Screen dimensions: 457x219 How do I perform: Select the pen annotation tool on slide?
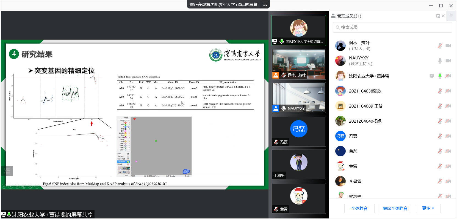click(17, 186)
